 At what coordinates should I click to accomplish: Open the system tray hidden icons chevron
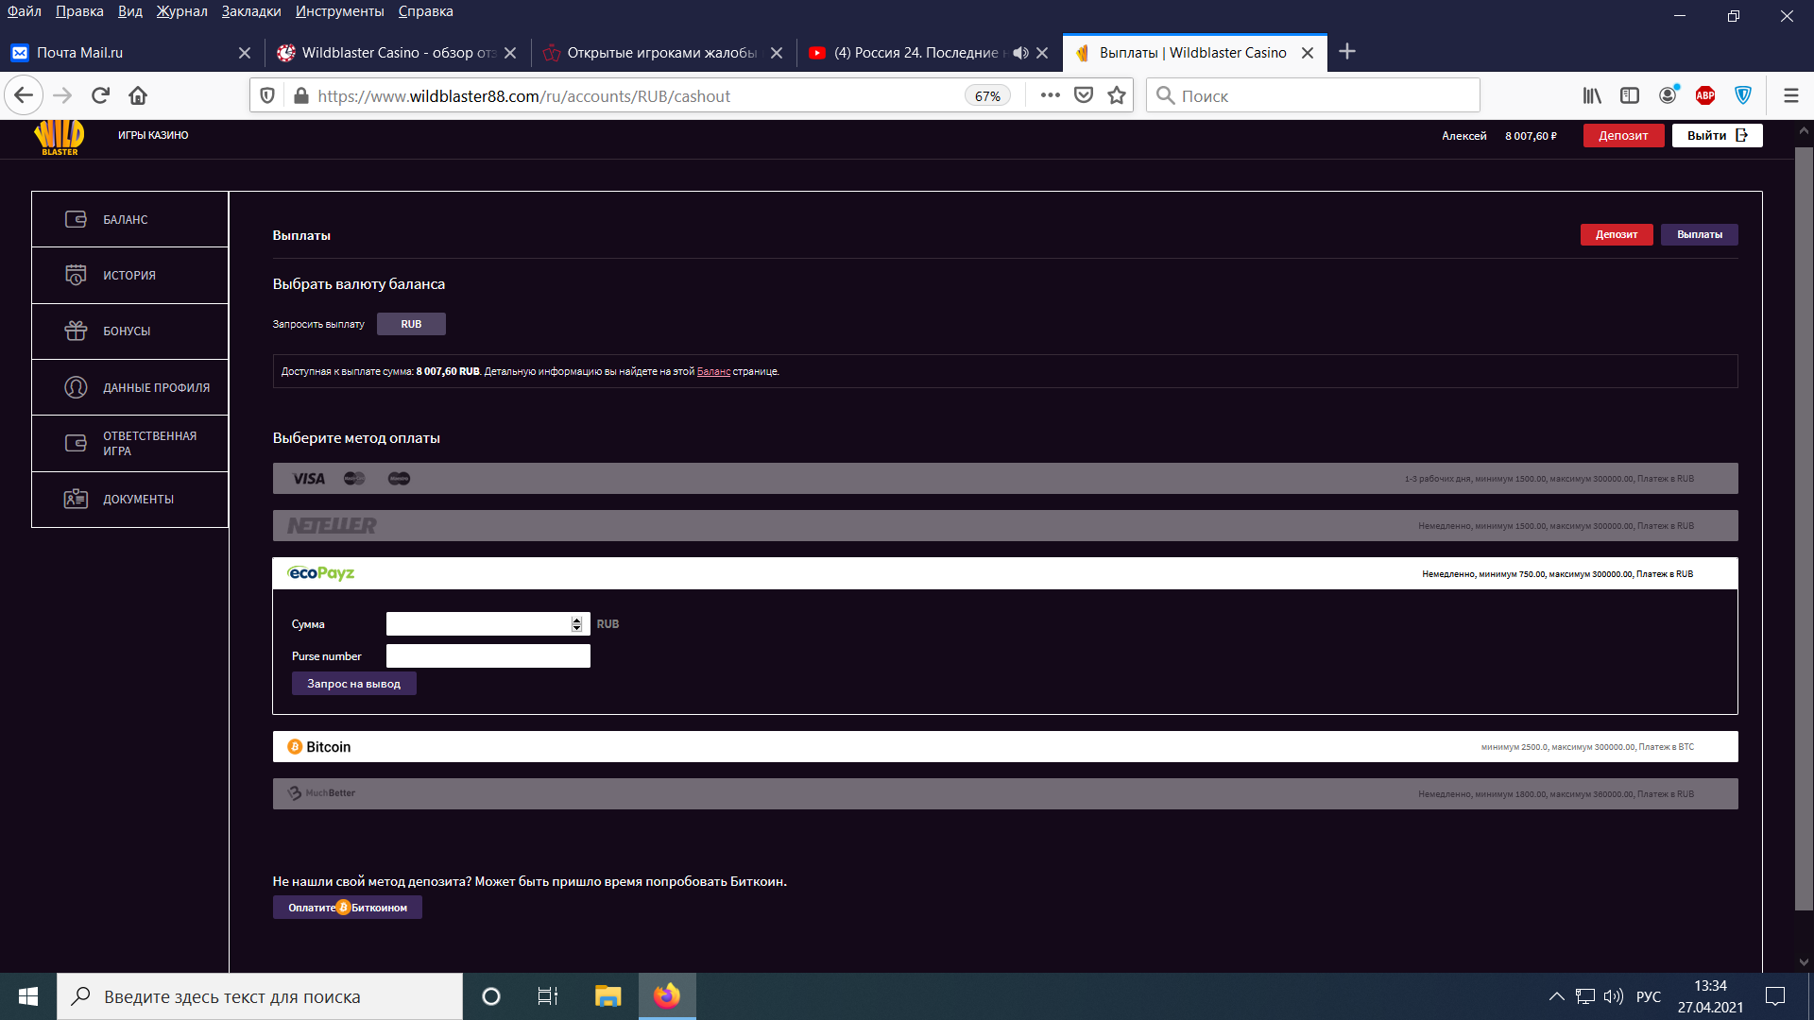click(x=1556, y=996)
